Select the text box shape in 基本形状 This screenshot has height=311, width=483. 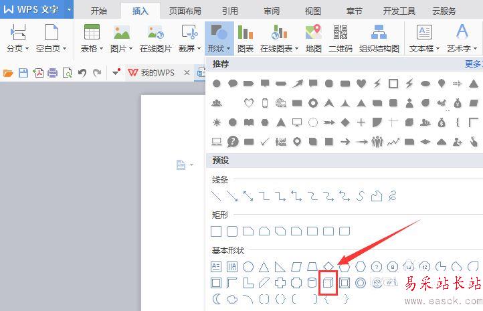[x=216, y=267]
